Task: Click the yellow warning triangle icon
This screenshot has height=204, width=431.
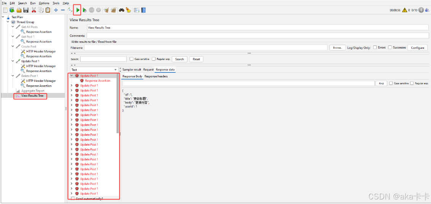Action: pyautogui.click(x=405, y=10)
